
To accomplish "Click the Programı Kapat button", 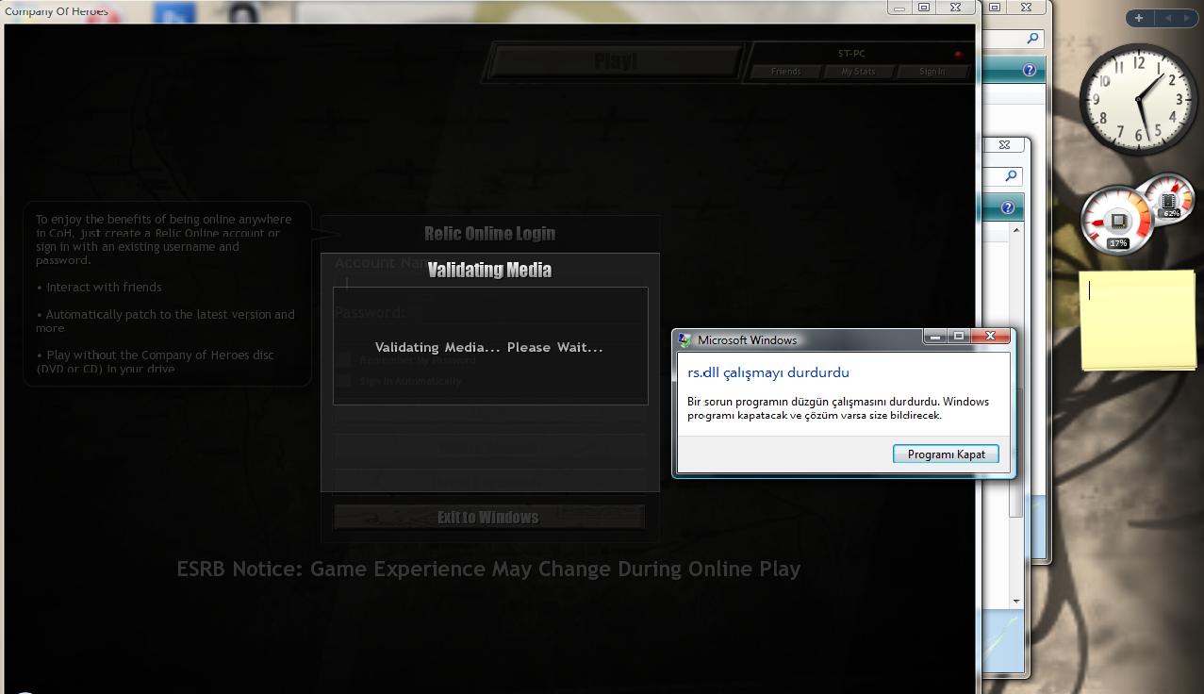I will (x=946, y=454).
